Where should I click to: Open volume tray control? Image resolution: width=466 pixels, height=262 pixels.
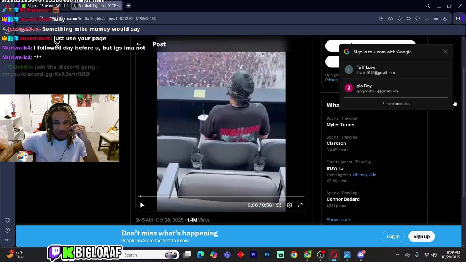click(x=434, y=255)
